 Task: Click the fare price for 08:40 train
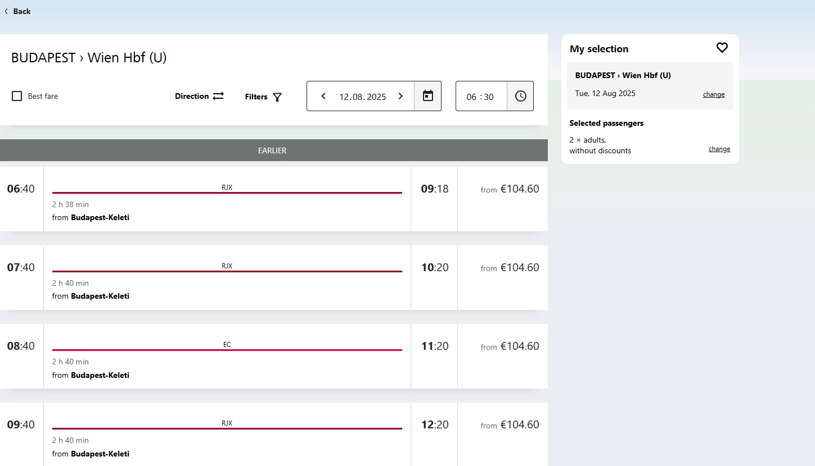[520, 346]
